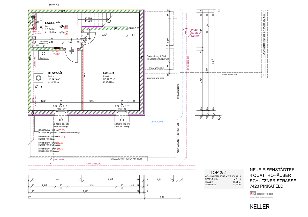Click 'WD 50/25 OK=RD UK' annotation
The height and width of the screenshot is (217, 308).
[x=44, y=43]
